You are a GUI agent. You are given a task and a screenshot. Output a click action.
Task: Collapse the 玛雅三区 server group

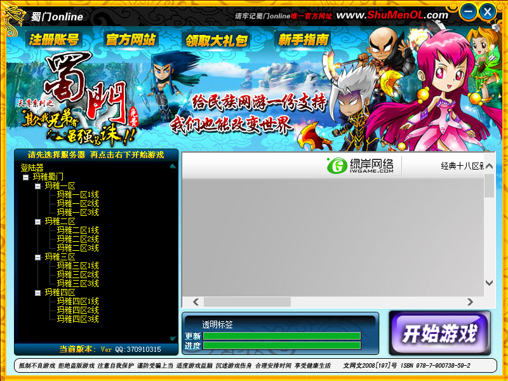pyautogui.click(x=37, y=257)
